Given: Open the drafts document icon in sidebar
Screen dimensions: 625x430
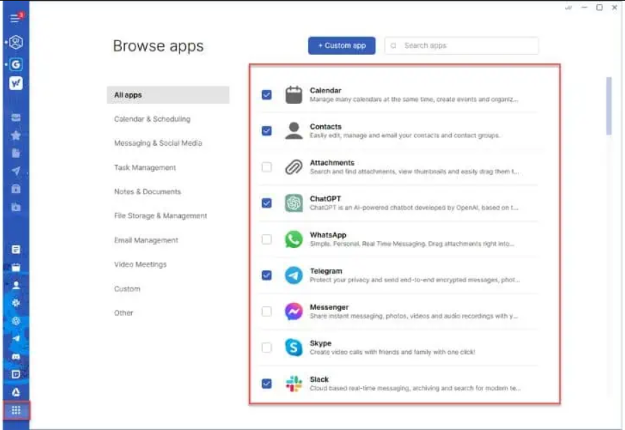Looking at the screenshot, I should 16,153.
